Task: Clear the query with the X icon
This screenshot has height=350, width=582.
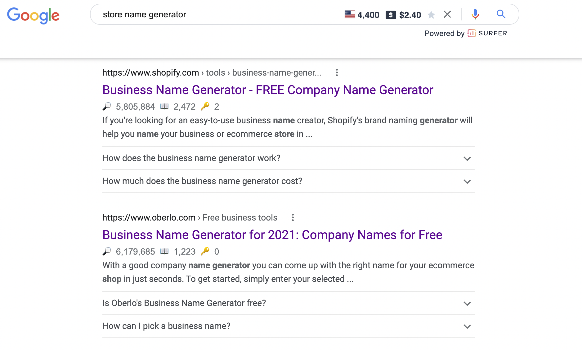Action: [x=447, y=14]
